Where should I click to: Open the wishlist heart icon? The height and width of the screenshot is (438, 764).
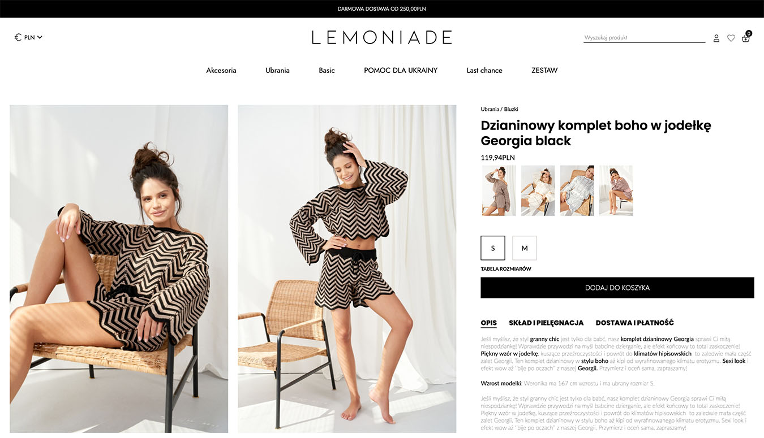[x=731, y=38]
